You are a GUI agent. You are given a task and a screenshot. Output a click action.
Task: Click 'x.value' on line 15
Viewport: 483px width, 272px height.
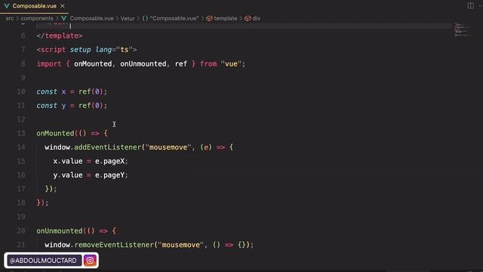68,161
